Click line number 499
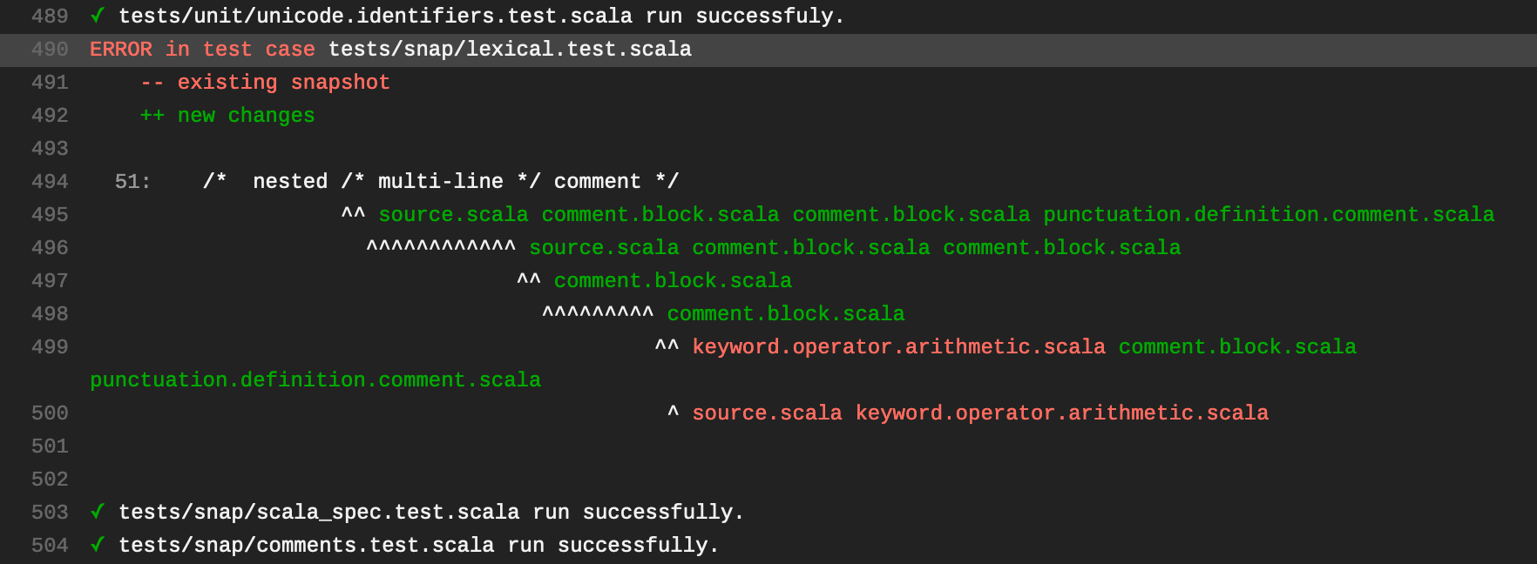1537x564 pixels. [x=50, y=347]
